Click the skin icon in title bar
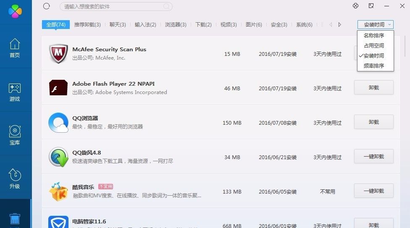Screen dimensions: 410x228 pos(355,6)
